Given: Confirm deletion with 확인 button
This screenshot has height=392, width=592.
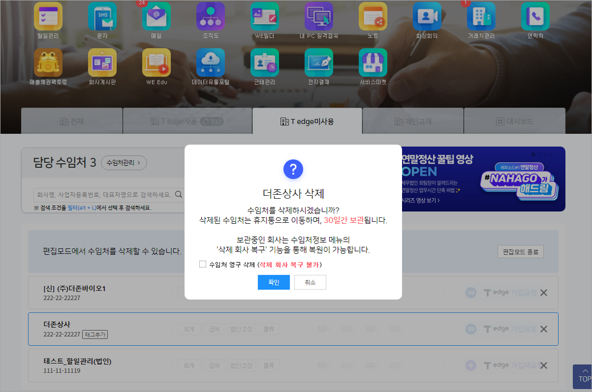Looking at the screenshot, I should pos(273,283).
